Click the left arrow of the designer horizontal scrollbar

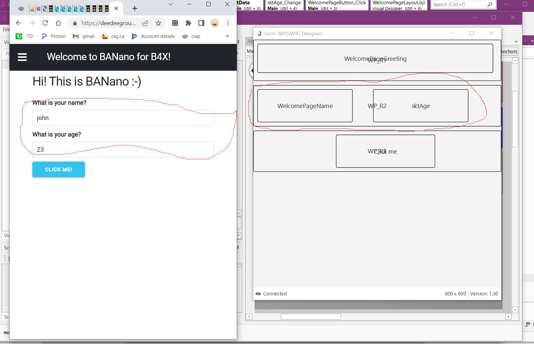pos(249,317)
